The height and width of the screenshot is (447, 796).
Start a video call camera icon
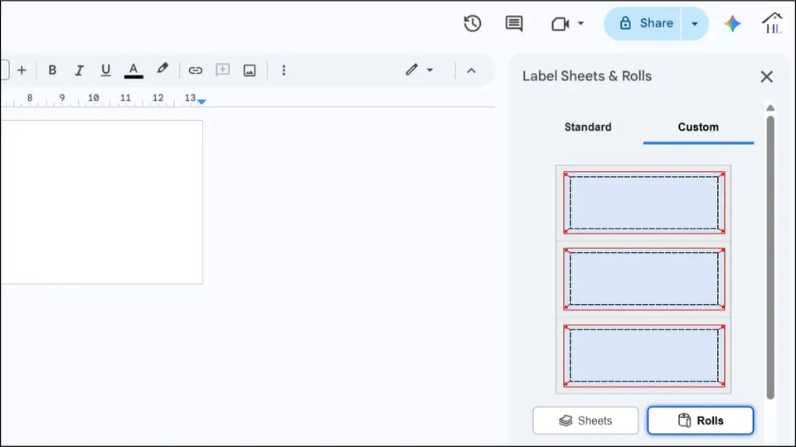[x=560, y=23]
